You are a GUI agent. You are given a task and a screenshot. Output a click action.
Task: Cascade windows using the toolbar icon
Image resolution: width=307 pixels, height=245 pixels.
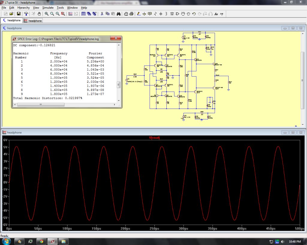89,14
